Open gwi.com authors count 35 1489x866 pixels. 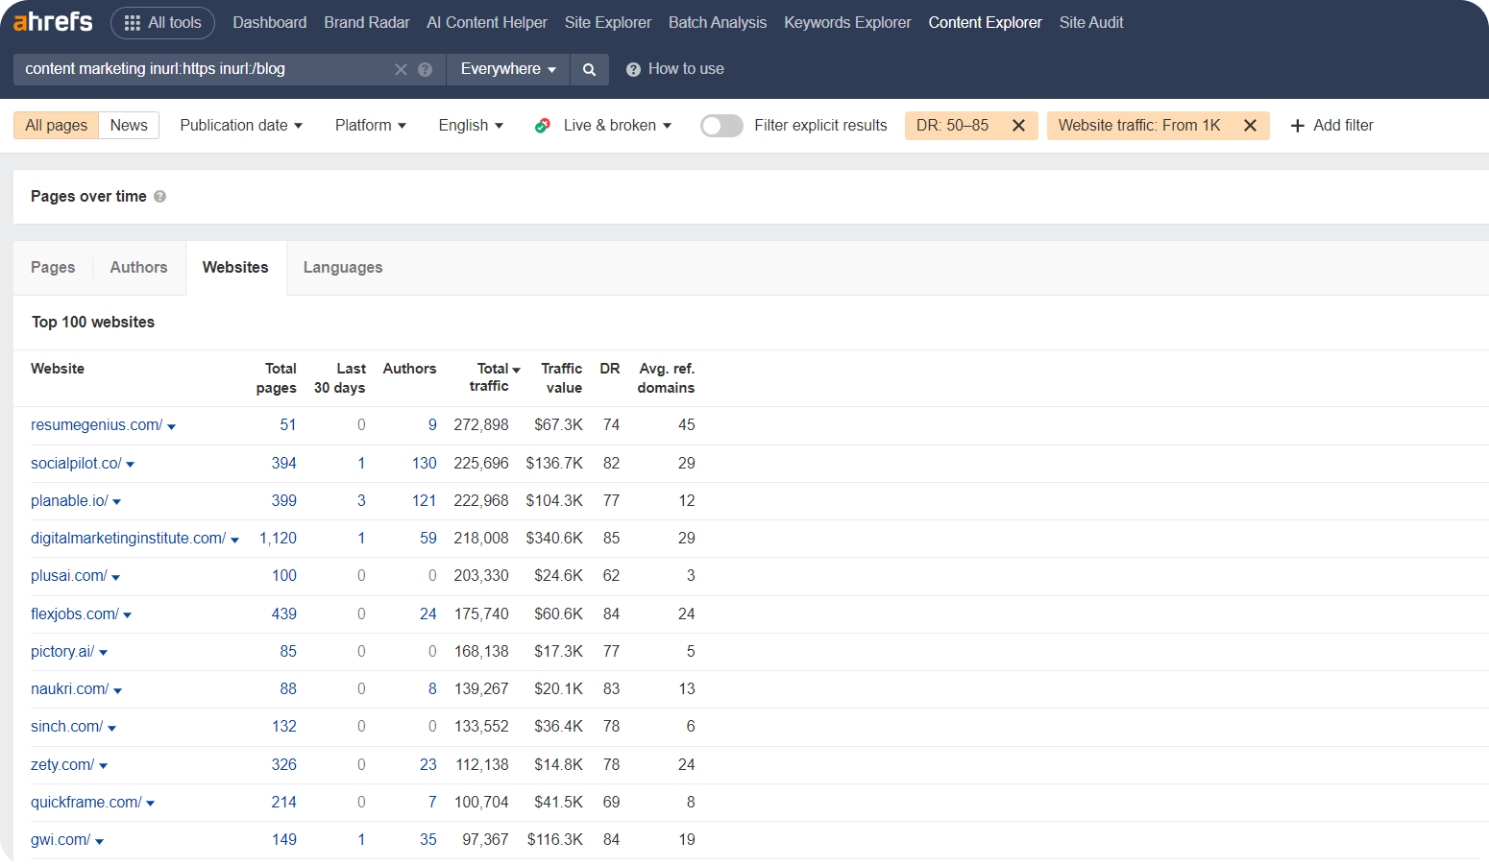[x=428, y=840]
